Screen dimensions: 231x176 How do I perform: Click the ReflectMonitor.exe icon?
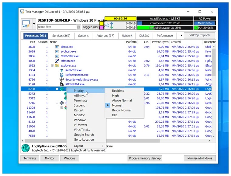(x=62, y=75)
